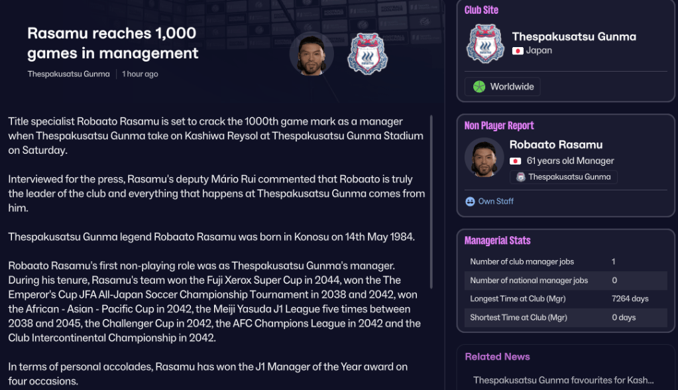Screen dimensions: 678x390
Task: Open Rasamu's portrait in Non Player Report
Action: point(484,158)
